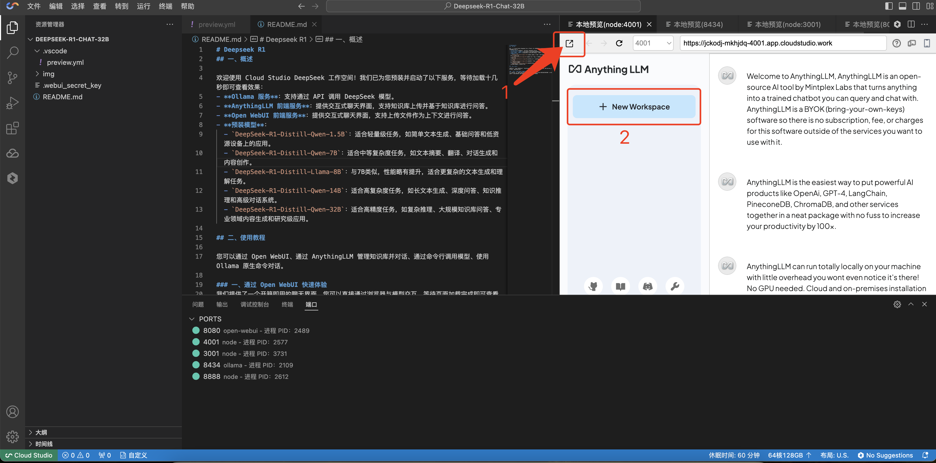Open the Search view in activity bar

tap(12, 53)
